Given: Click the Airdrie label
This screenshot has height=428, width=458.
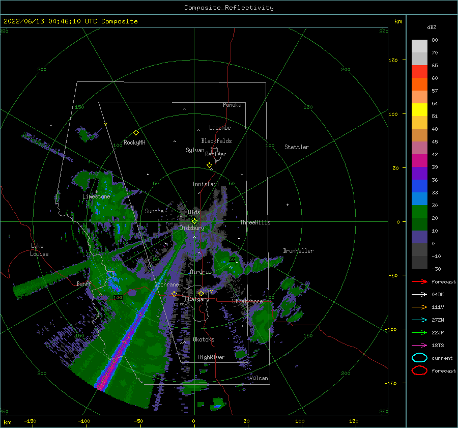Looking at the screenshot, I should [201, 272].
